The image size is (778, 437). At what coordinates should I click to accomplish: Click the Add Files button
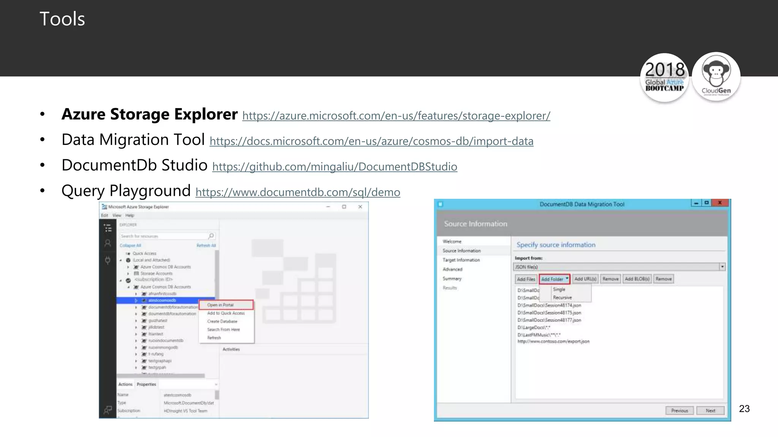[526, 279]
